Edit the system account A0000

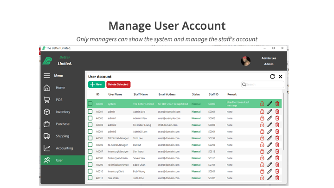[x=270, y=104]
